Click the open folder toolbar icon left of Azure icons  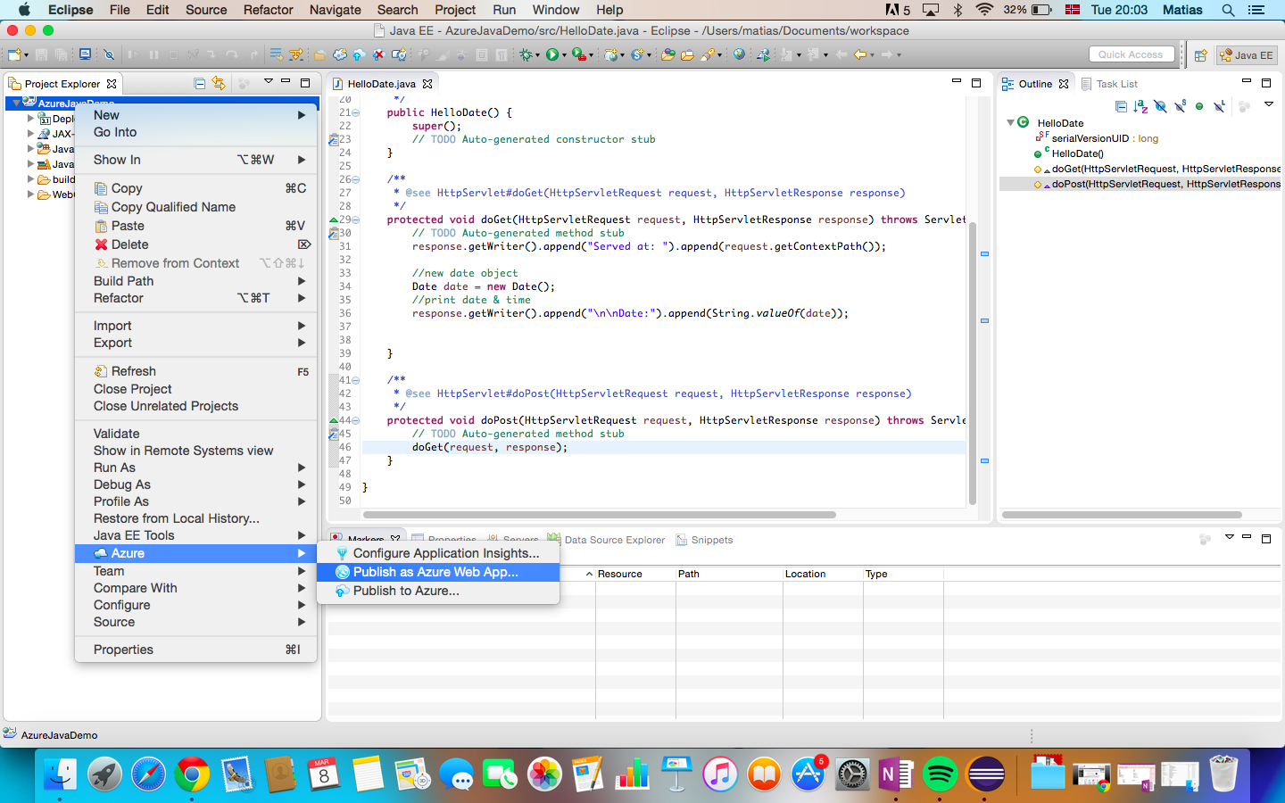tap(319, 55)
